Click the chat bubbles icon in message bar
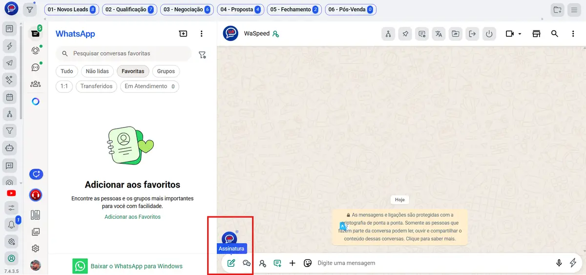 (247, 263)
